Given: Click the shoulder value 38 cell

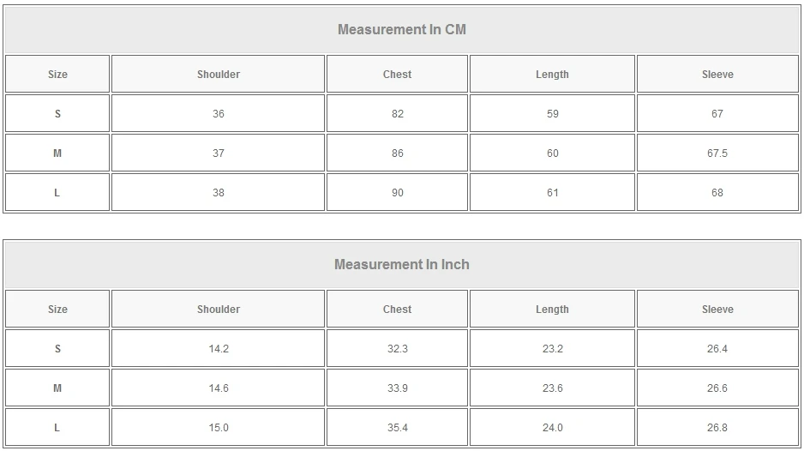Looking at the screenshot, I should (219, 193).
